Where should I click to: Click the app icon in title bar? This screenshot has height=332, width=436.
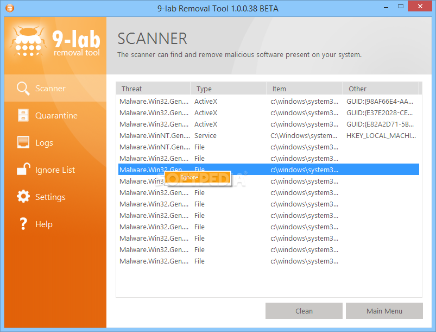click(x=10, y=8)
